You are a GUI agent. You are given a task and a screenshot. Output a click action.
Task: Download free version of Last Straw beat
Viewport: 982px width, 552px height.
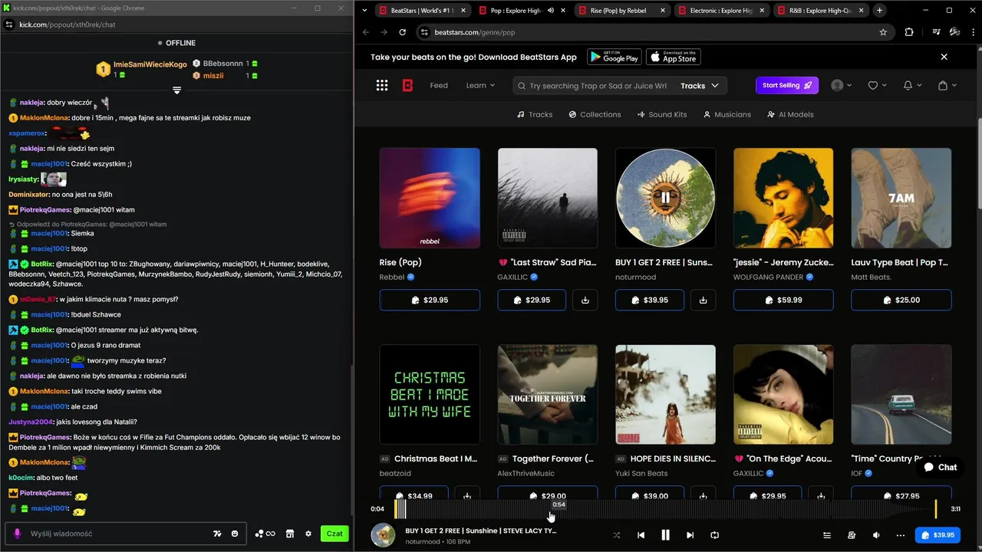[x=585, y=300]
